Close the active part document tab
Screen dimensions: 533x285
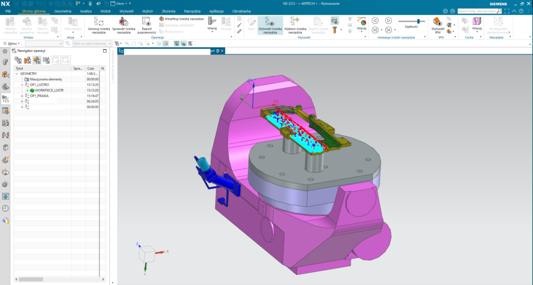pos(222,51)
